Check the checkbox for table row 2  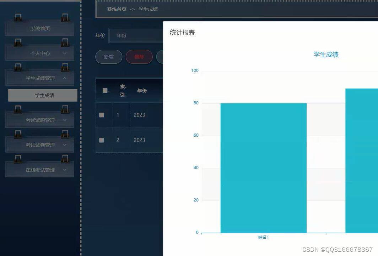[x=102, y=140]
